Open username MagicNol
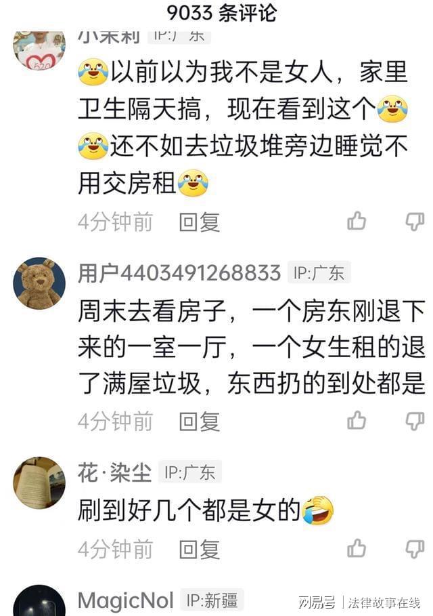Image resolution: width=433 pixels, height=616 pixels. (126, 600)
